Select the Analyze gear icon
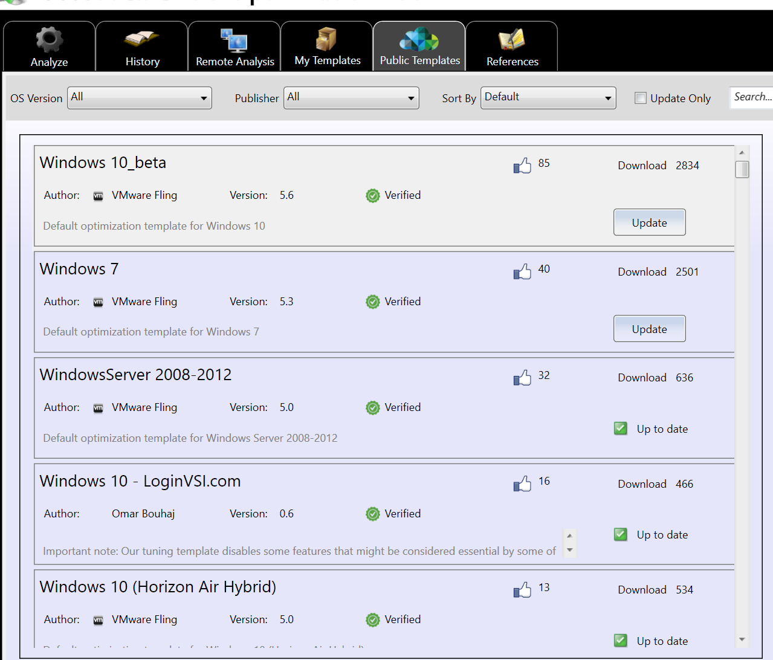 [48, 39]
